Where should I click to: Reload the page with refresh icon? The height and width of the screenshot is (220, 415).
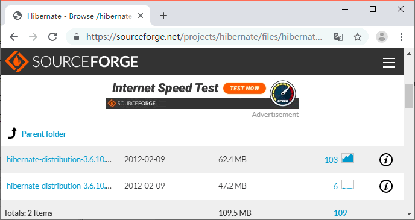click(x=52, y=37)
